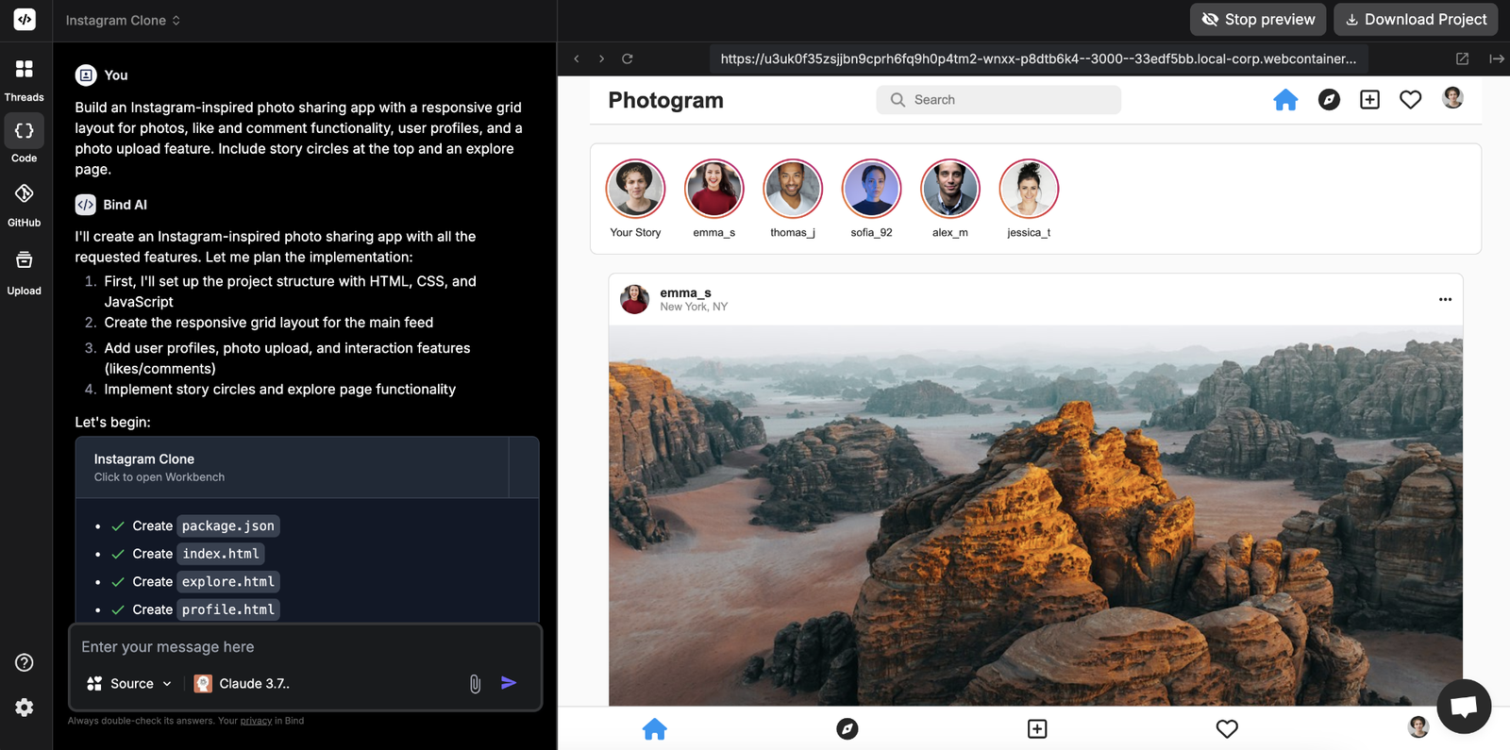This screenshot has height=750, width=1510.
Task: Click the new post plus icon in header
Action: coord(1369,99)
